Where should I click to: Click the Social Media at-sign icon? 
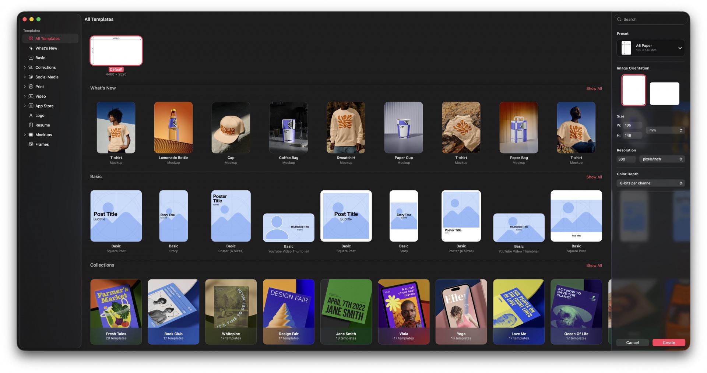pyautogui.click(x=31, y=77)
